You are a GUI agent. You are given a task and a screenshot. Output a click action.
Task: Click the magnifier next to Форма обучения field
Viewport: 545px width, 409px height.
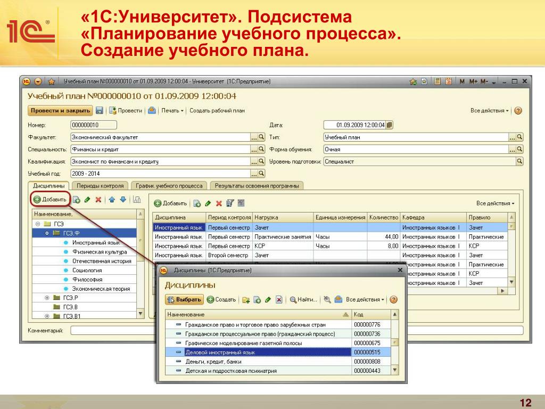pyautogui.click(x=519, y=149)
